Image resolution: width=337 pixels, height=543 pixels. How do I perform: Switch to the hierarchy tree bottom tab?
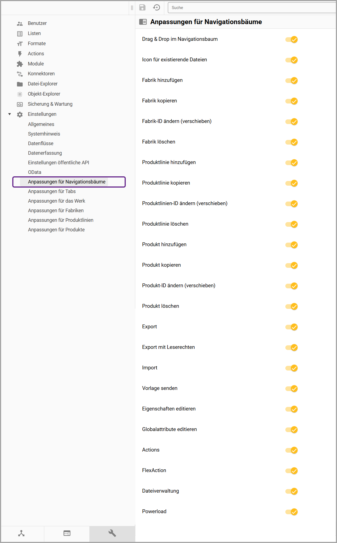(21, 533)
